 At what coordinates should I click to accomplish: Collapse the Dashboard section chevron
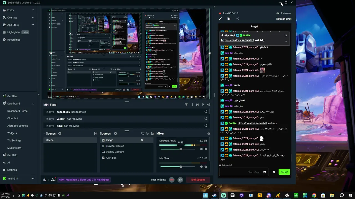point(33,104)
